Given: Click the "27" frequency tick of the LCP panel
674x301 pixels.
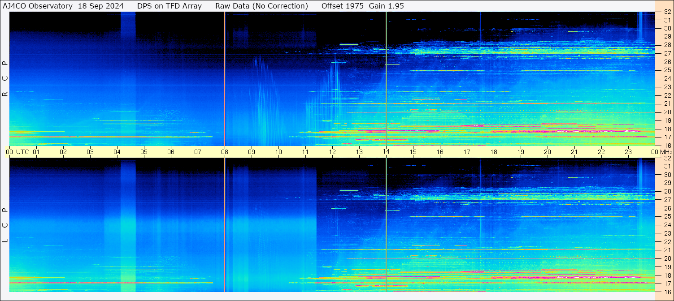Looking at the screenshot, I should pyautogui.click(x=667, y=200).
